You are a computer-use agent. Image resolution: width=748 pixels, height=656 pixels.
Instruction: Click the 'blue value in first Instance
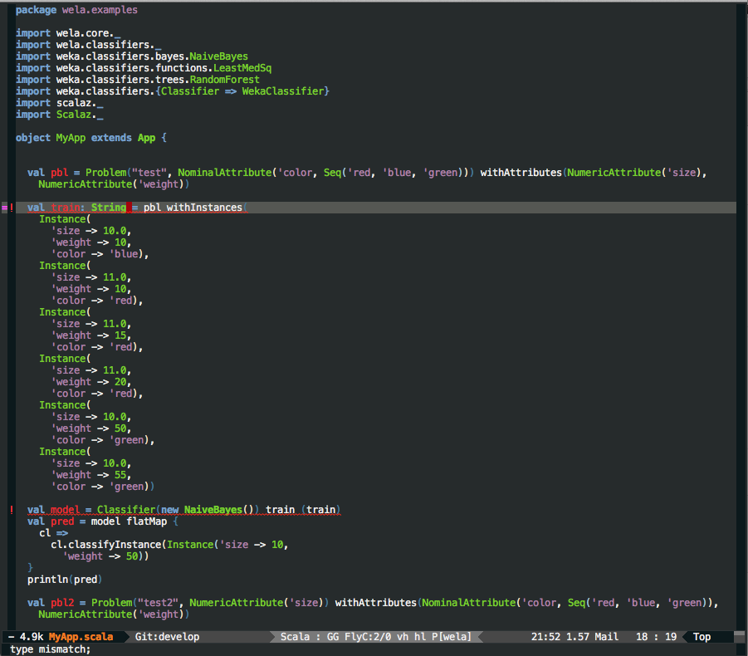tap(124, 254)
